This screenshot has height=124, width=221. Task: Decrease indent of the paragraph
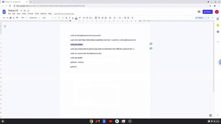tap(125, 18)
